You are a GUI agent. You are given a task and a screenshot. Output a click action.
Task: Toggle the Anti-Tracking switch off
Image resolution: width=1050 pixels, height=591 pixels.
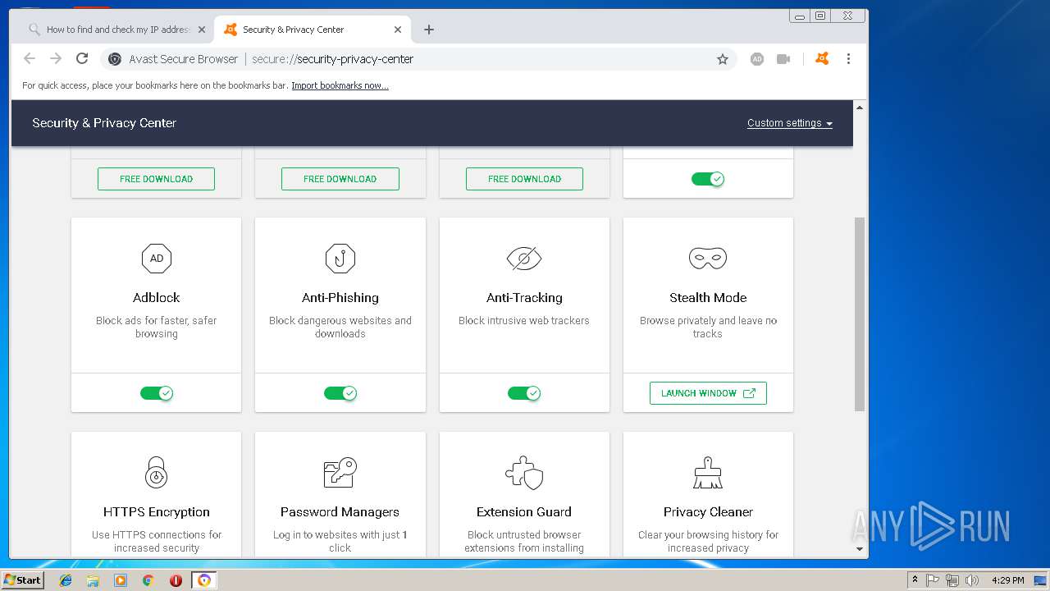tap(524, 393)
